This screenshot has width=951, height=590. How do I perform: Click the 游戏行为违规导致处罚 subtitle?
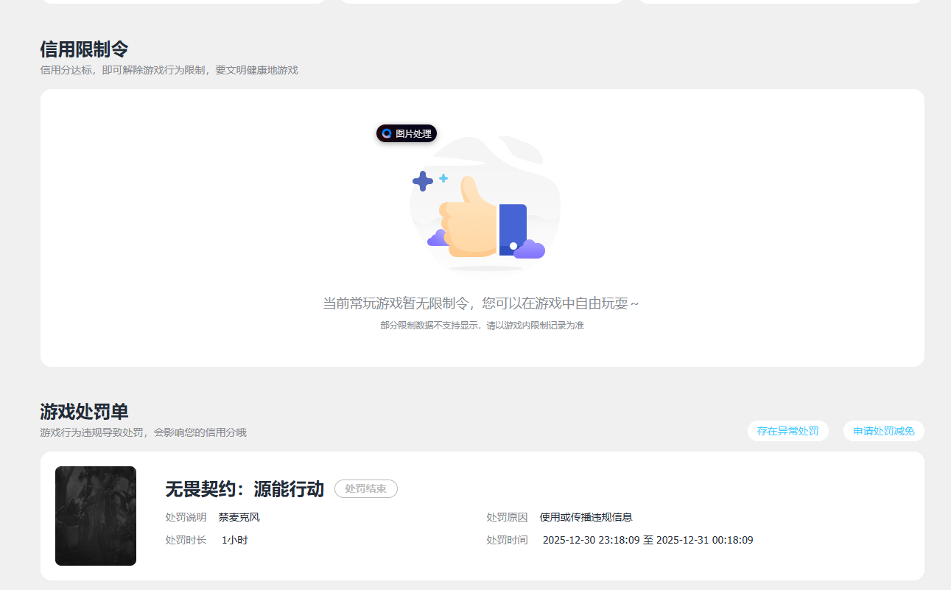143,432
